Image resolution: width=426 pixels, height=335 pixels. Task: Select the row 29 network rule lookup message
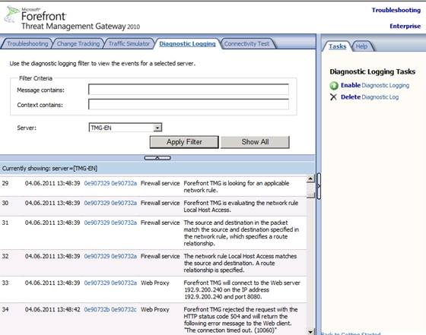(x=237, y=187)
